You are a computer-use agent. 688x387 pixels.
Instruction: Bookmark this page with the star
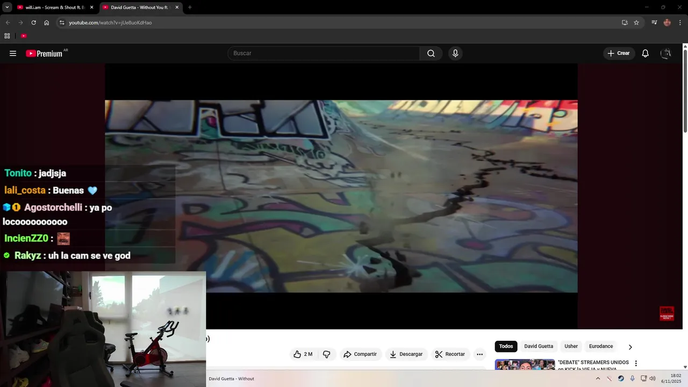636,23
